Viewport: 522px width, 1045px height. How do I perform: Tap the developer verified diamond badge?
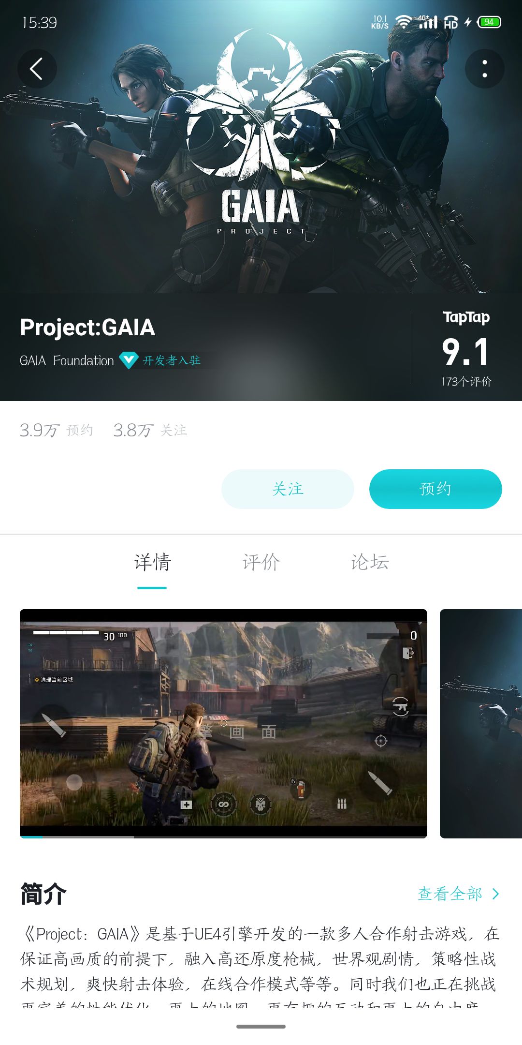point(129,360)
